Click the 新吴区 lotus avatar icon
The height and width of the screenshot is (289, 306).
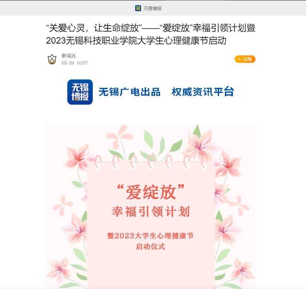pyautogui.click(x=52, y=59)
